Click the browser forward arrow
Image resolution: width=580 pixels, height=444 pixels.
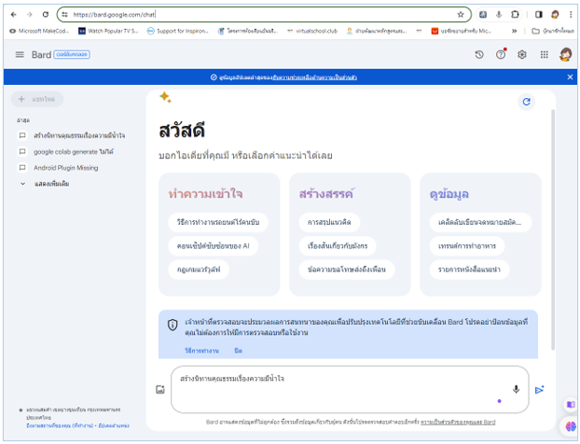click(30, 14)
